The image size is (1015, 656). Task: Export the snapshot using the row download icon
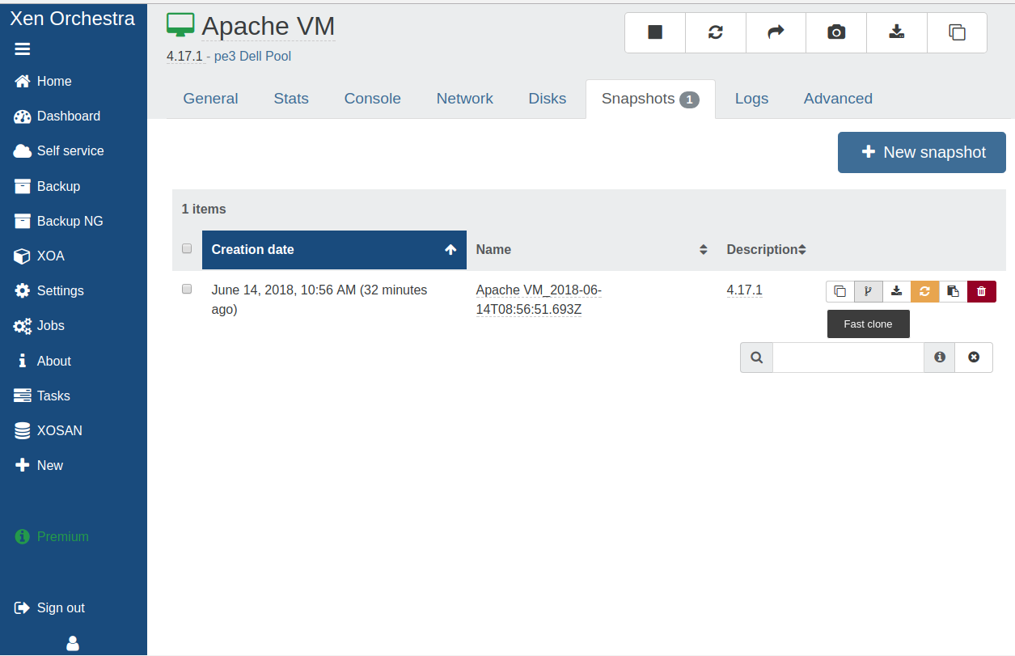pyautogui.click(x=897, y=291)
